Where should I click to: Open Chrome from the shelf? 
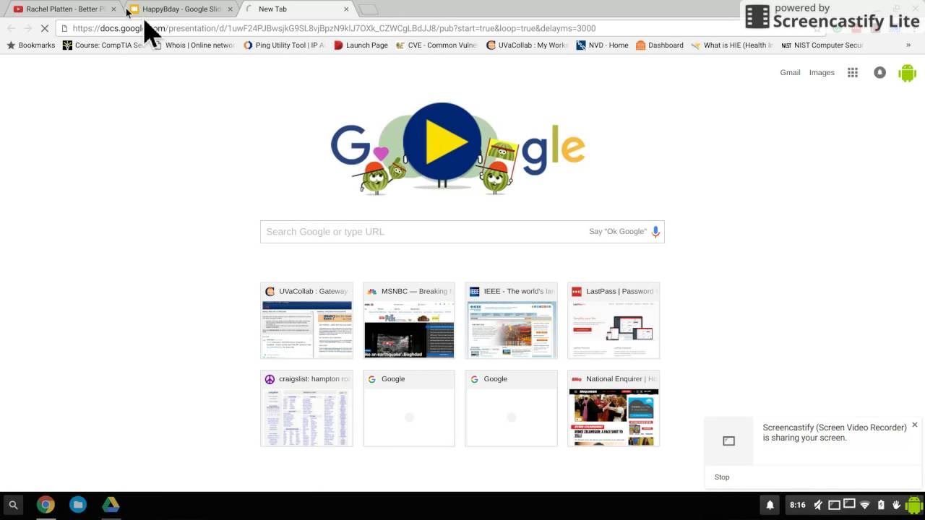[46, 505]
